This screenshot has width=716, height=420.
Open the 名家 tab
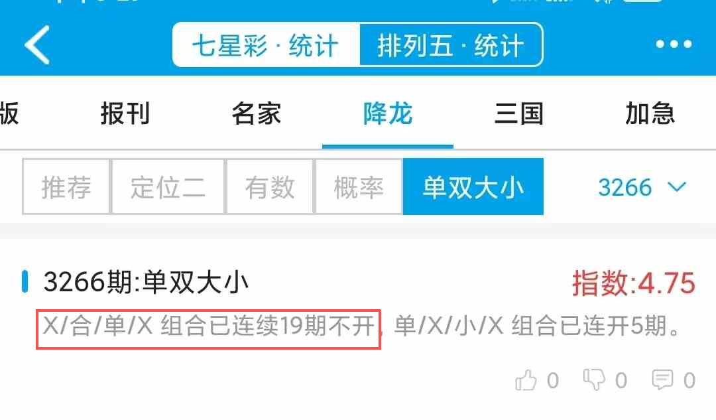click(x=256, y=113)
